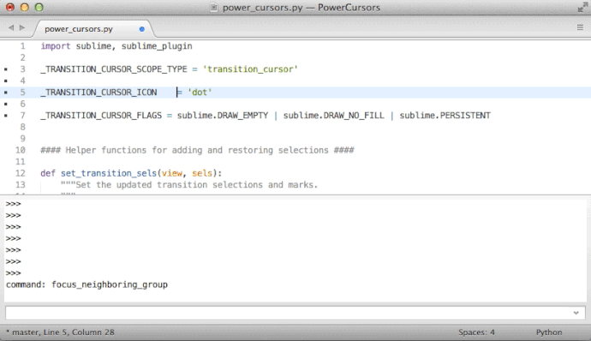Click the 'transition_cursor' string literal
The height and width of the screenshot is (341, 591).
(x=250, y=69)
